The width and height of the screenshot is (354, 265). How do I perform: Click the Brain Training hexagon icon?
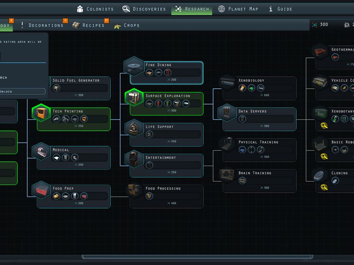[227, 174]
